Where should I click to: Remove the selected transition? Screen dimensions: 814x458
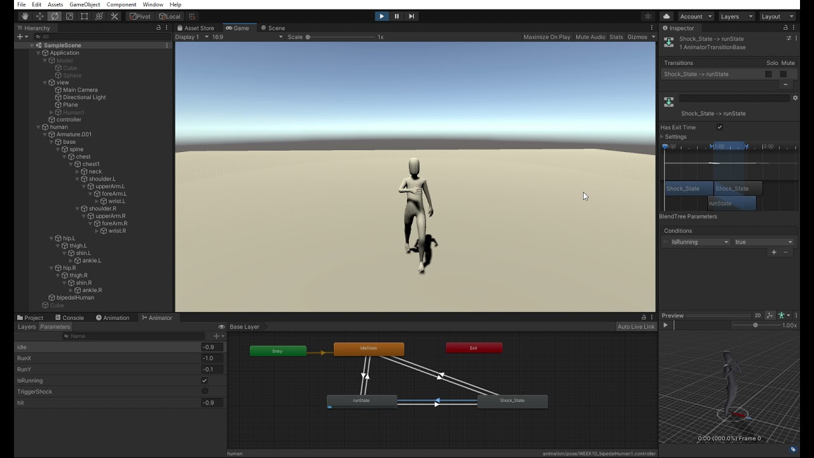click(785, 85)
